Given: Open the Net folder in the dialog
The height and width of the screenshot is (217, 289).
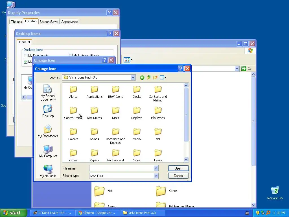Looking at the screenshot, I should (x=158, y=134).
